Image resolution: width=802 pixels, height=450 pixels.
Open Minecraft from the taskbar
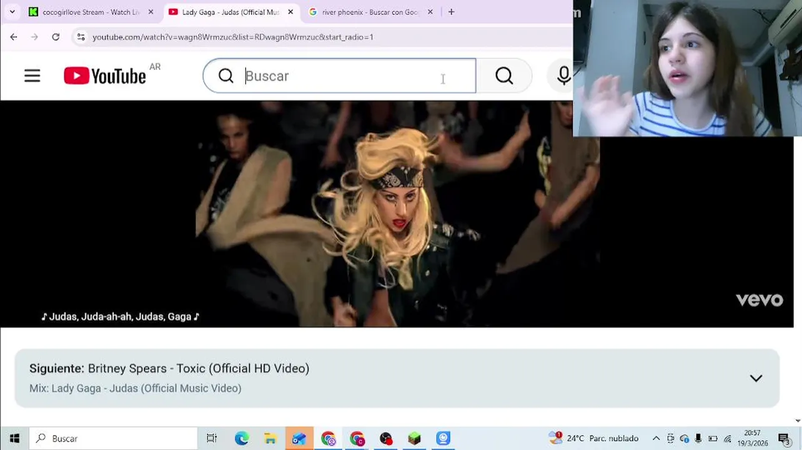tap(414, 438)
